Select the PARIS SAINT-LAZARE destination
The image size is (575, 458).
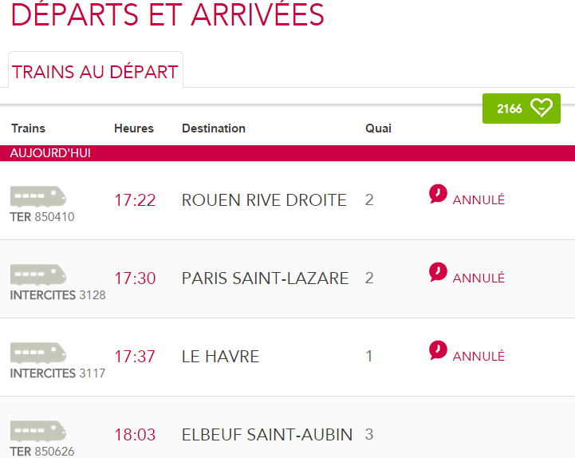(x=265, y=278)
